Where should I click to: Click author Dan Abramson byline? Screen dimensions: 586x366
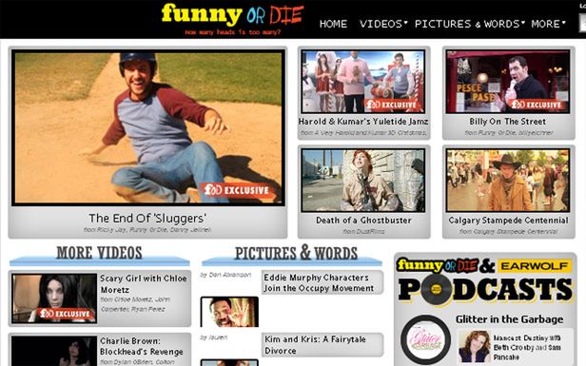click(225, 275)
